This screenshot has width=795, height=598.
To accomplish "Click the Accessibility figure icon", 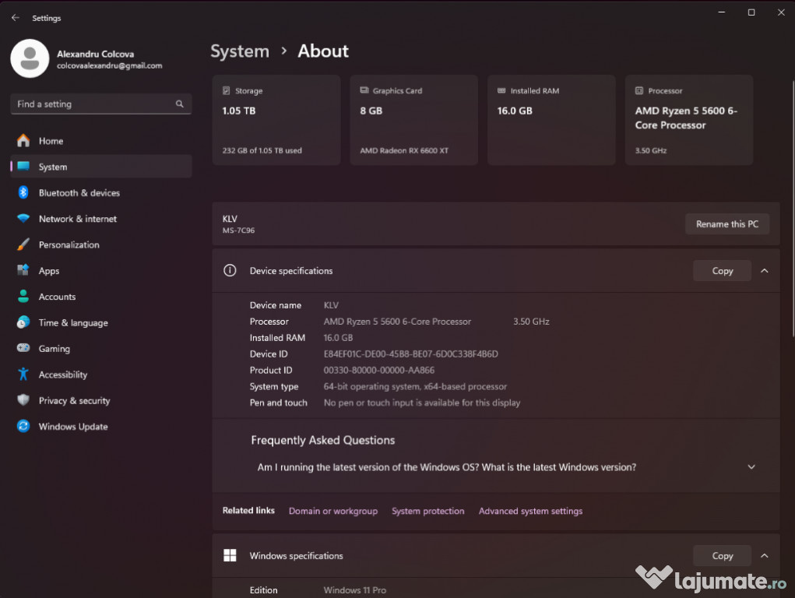I will pyautogui.click(x=23, y=375).
